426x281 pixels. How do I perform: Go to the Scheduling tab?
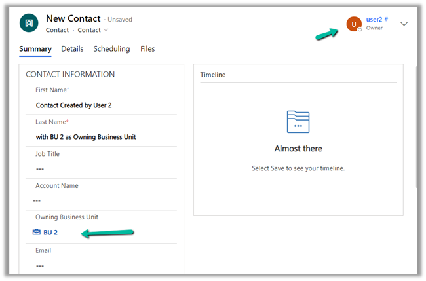111,49
